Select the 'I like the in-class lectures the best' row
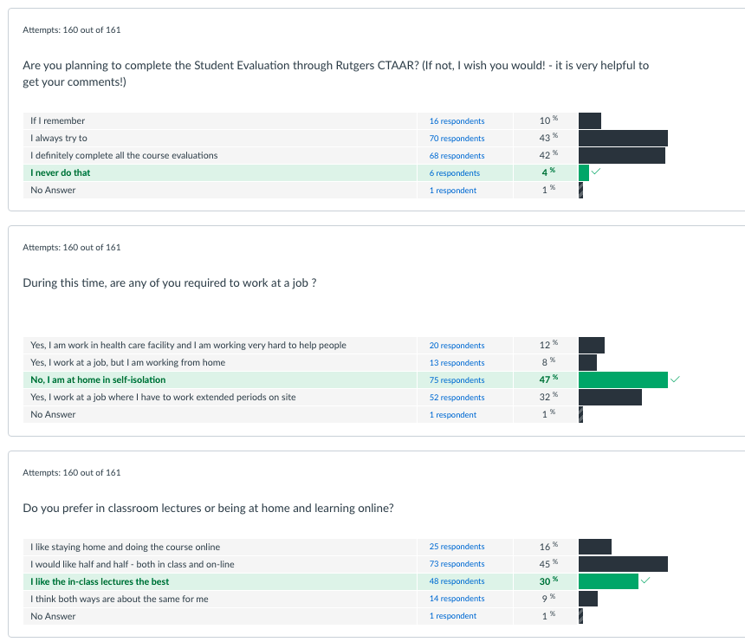 point(100,581)
